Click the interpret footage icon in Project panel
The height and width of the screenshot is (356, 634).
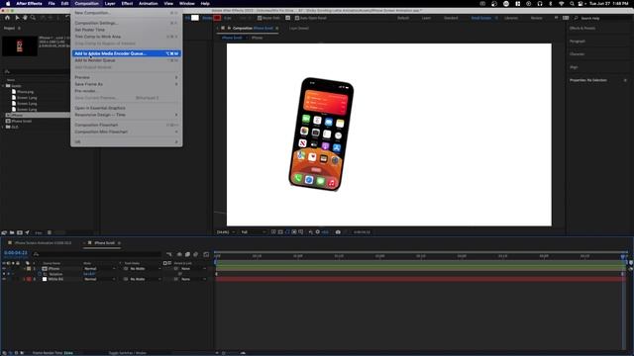coord(4,232)
